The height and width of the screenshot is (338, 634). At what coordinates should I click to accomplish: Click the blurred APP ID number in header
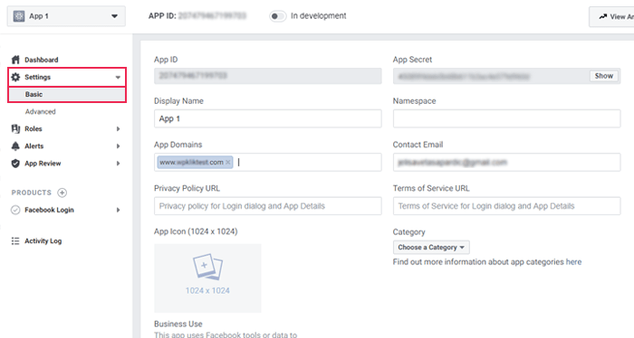pos(212,16)
